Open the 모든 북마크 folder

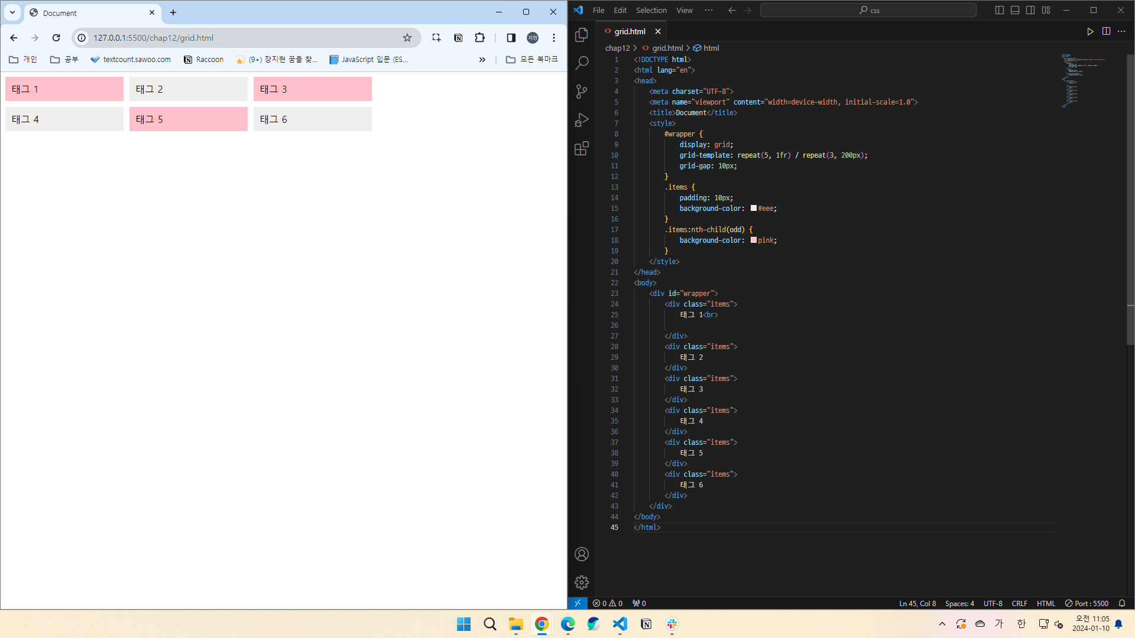[532, 60]
